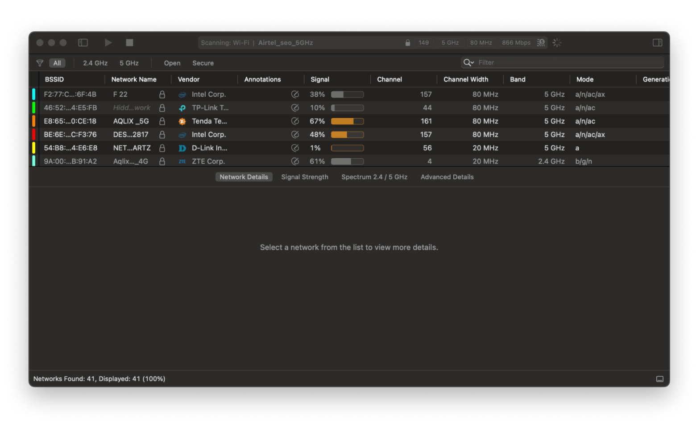696x429 pixels.
Task: Click the Tenda vendor logo icon
Action: coord(182,121)
